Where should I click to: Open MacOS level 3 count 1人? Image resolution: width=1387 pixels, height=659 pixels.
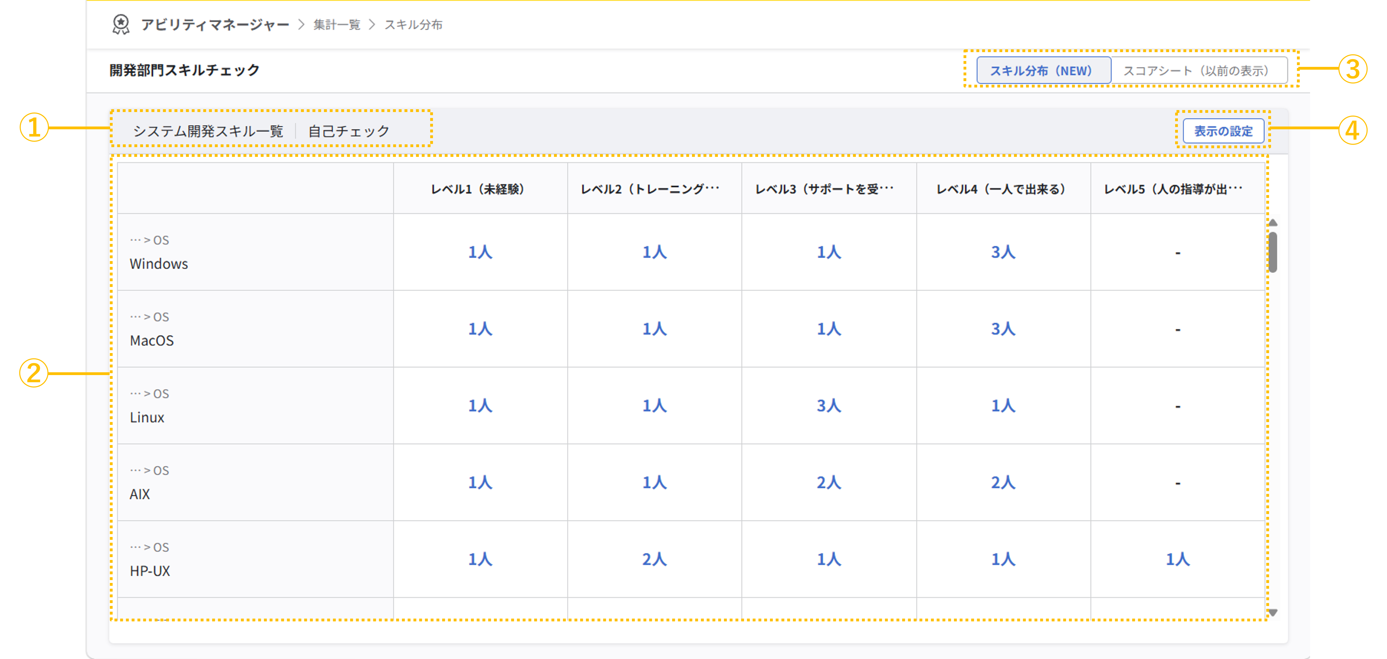coord(829,329)
